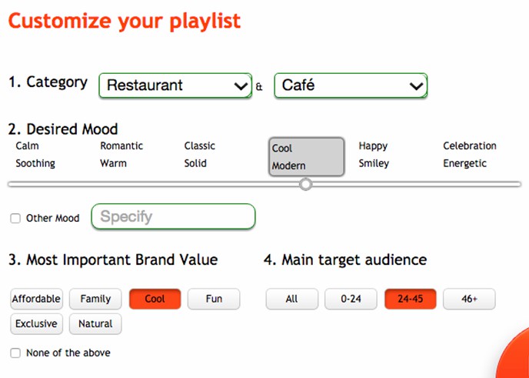Select the Affordable brand value
This screenshot has height=378, width=529.
(36, 299)
